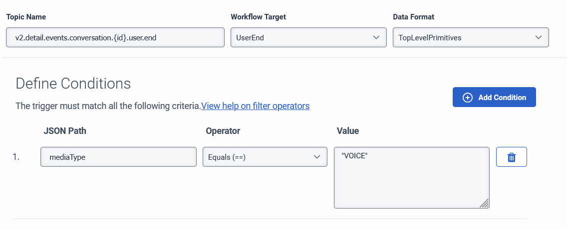Click the JSON Path column header

65,131
